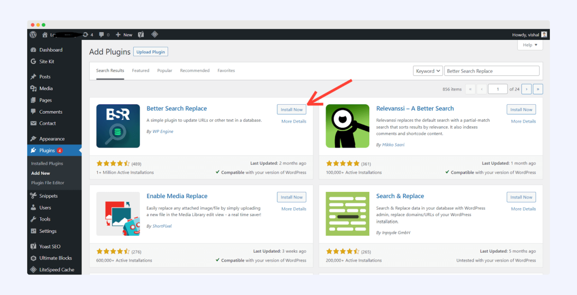The width and height of the screenshot is (577, 295).
Task: Click the Yoast SEO icon in admin bar
Action: coord(141,35)
